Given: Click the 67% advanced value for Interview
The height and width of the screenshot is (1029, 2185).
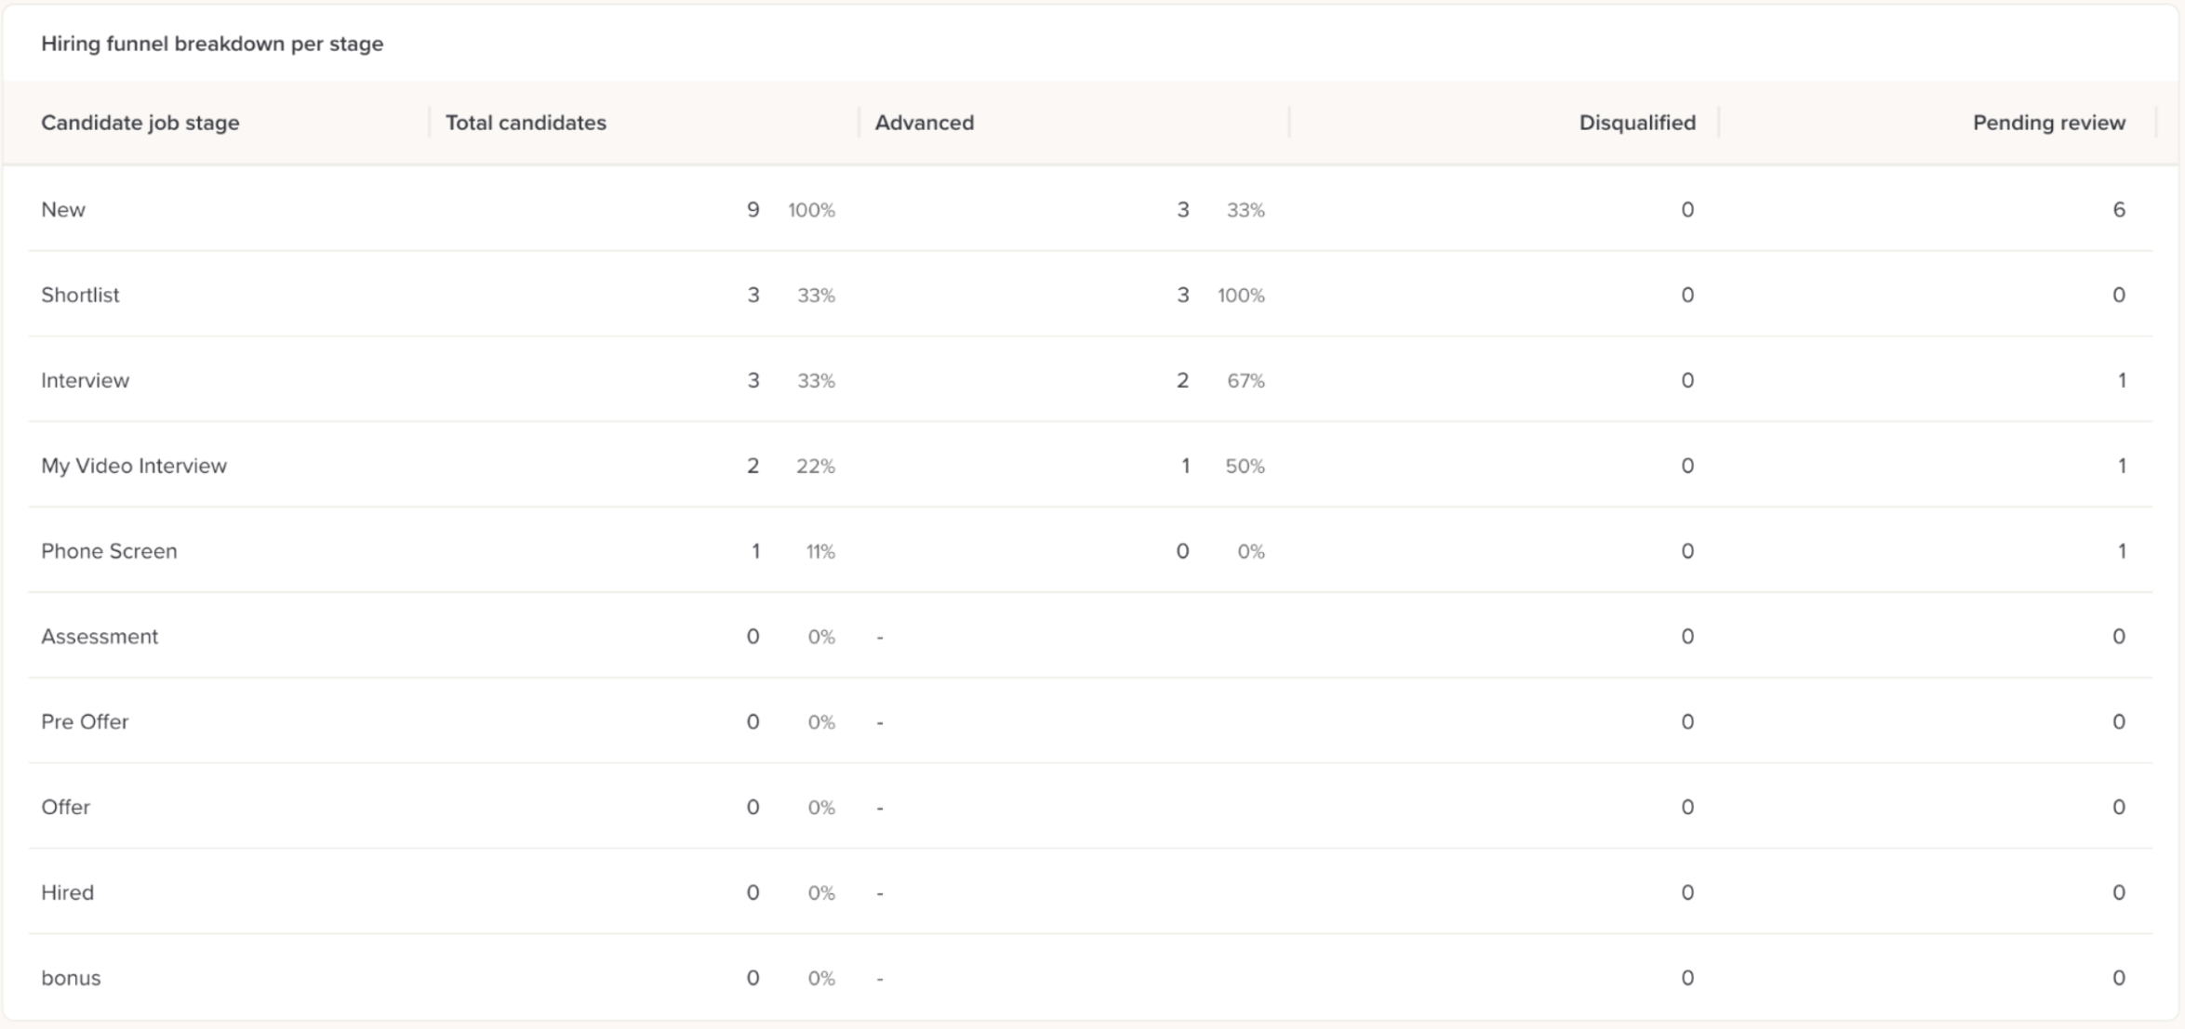Looking at the screenshot, I should click(1245, 381).
